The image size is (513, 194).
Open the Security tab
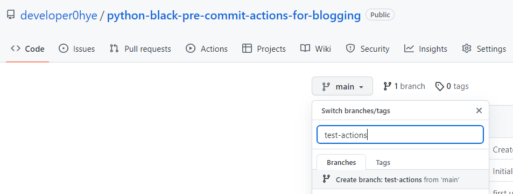368,49
